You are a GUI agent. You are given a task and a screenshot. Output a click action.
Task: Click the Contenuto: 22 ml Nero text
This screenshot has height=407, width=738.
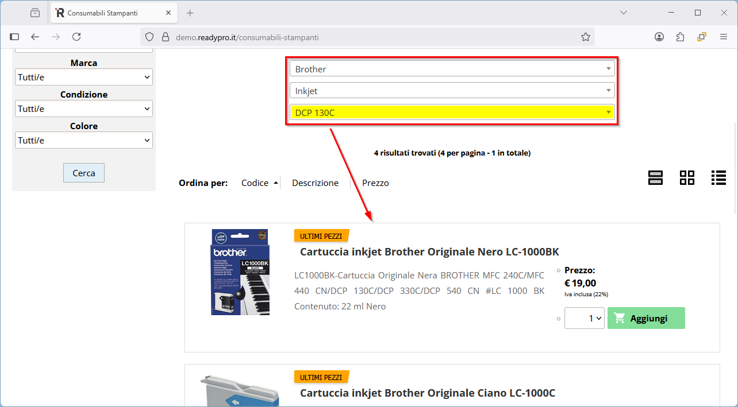pyautogui.click(x=340, y=306)
